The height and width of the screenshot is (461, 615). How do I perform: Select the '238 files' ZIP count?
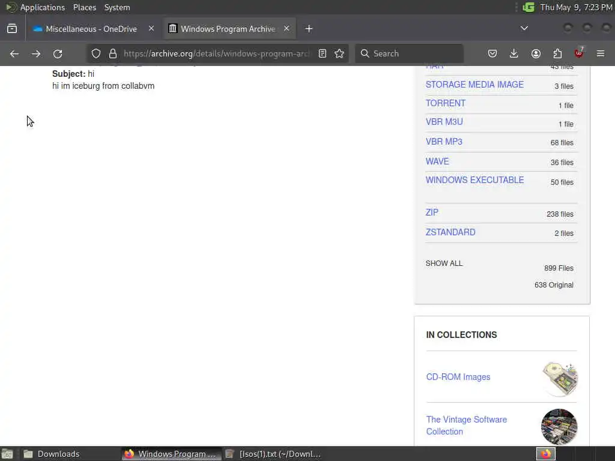point(560,214)
